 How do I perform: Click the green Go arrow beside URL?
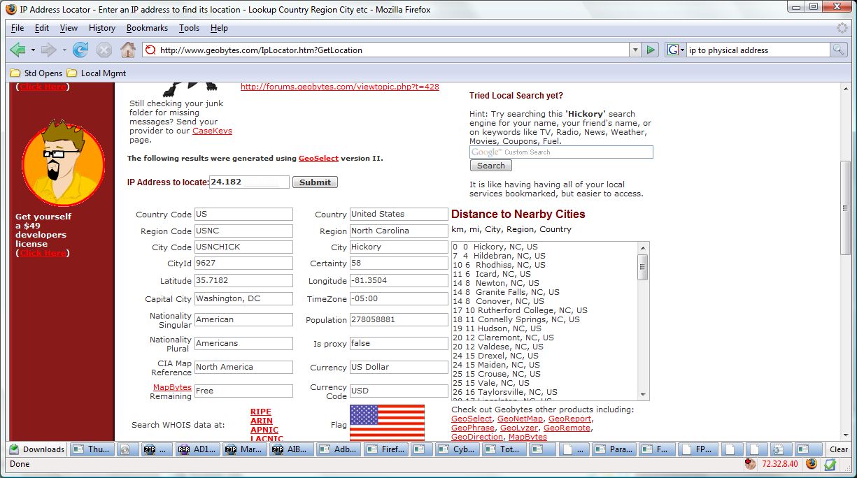click(651, 50)
